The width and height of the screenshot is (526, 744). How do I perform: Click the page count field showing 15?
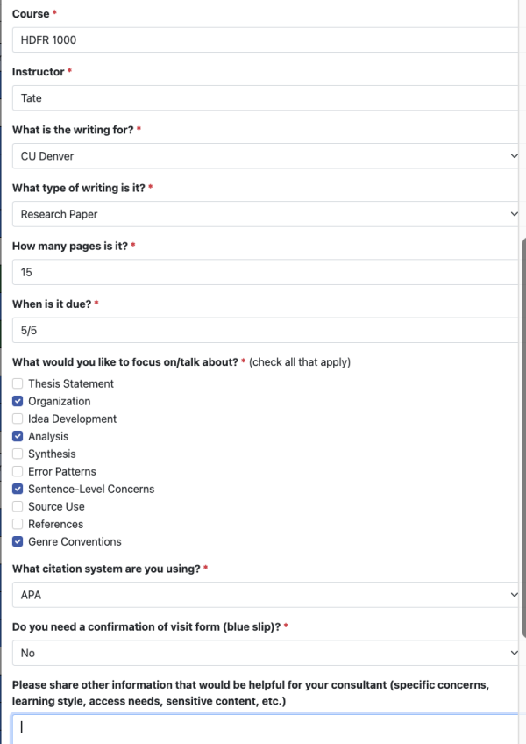click(x=265, y=272)
